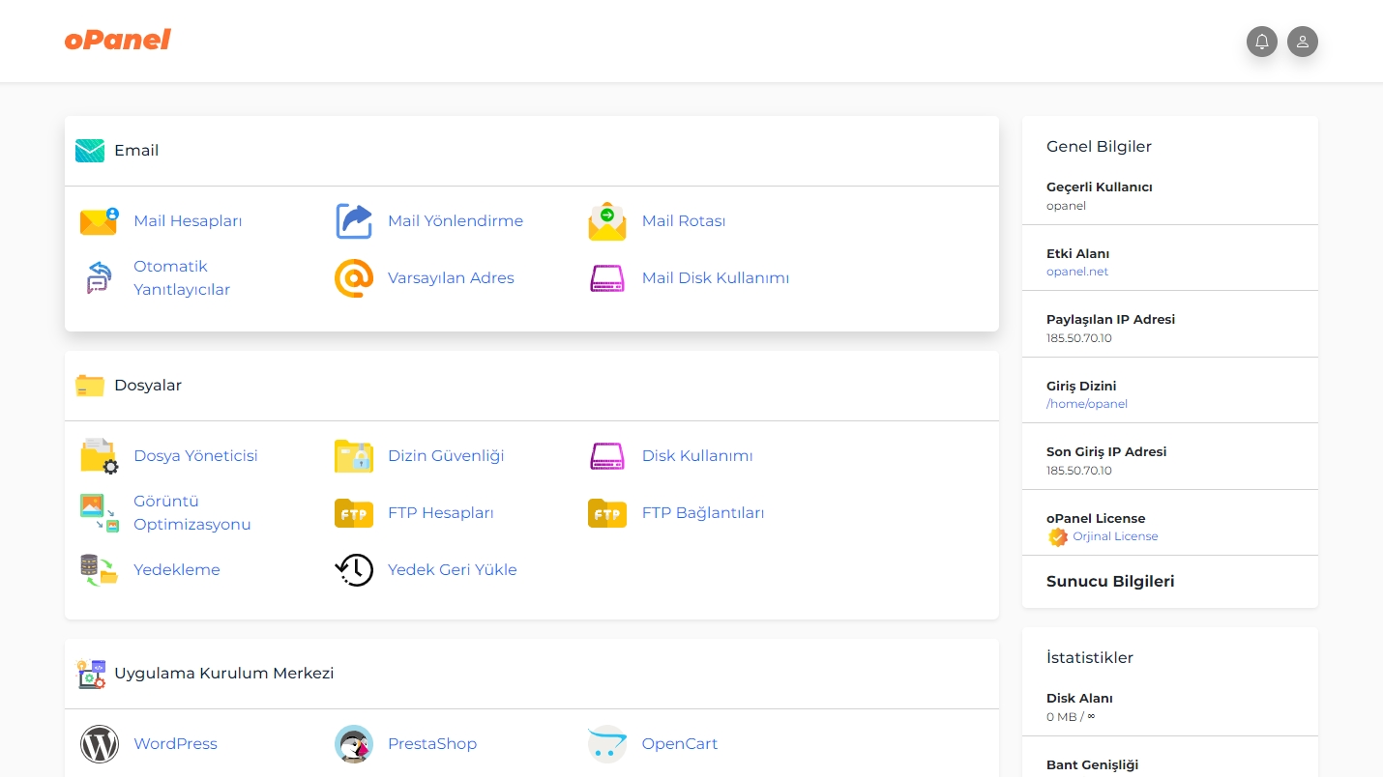
Task: Expand the Sunucu Bilgileri section
Action: pyautogui.click(x=1110, y=582)
